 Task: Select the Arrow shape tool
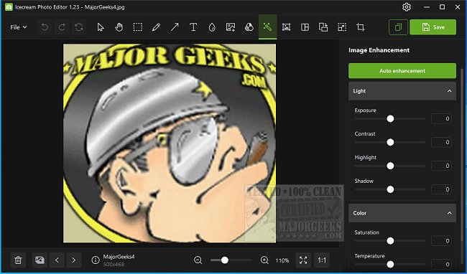175,27
